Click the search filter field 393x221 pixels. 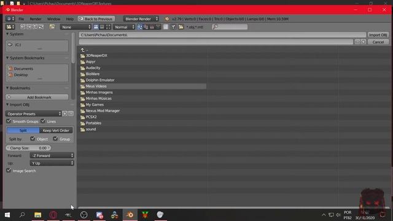click(230, 27)
